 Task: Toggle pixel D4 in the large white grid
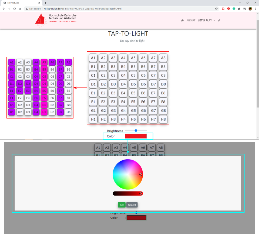coord(123,84)
